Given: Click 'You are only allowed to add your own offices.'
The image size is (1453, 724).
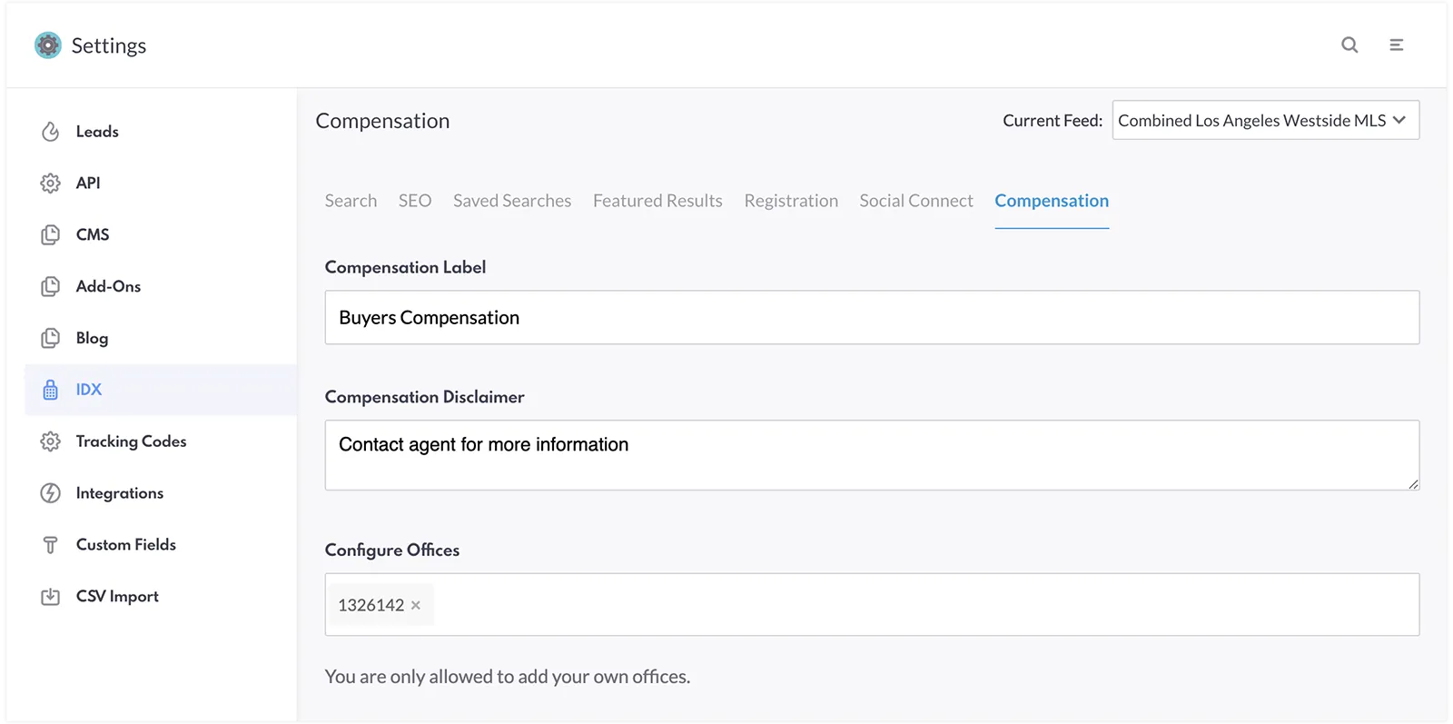Looking at the screenshot, I should click(x=508, y=677).
